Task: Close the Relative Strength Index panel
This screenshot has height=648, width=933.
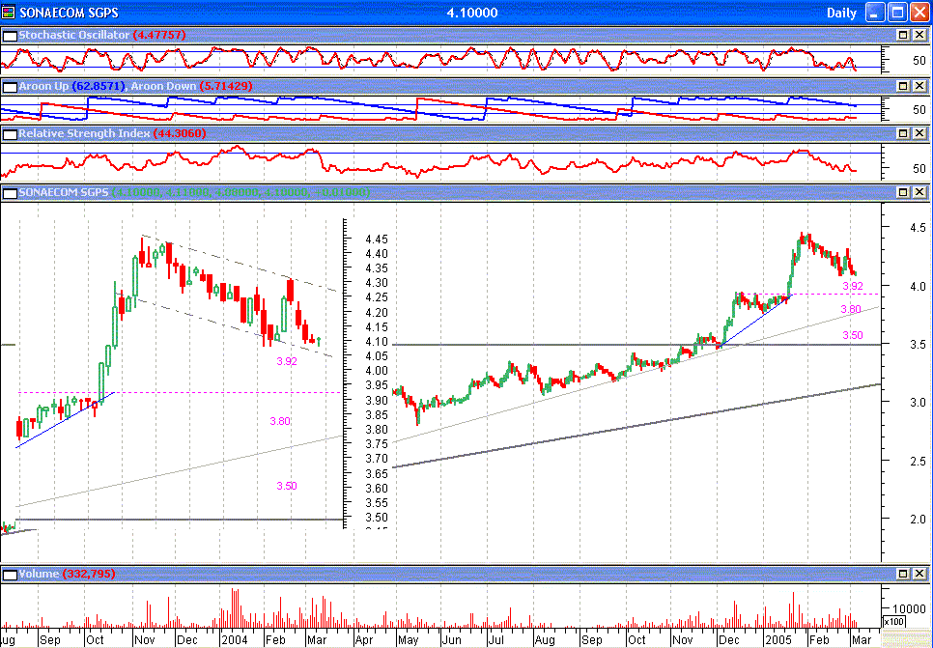Action: coord(919,133)
